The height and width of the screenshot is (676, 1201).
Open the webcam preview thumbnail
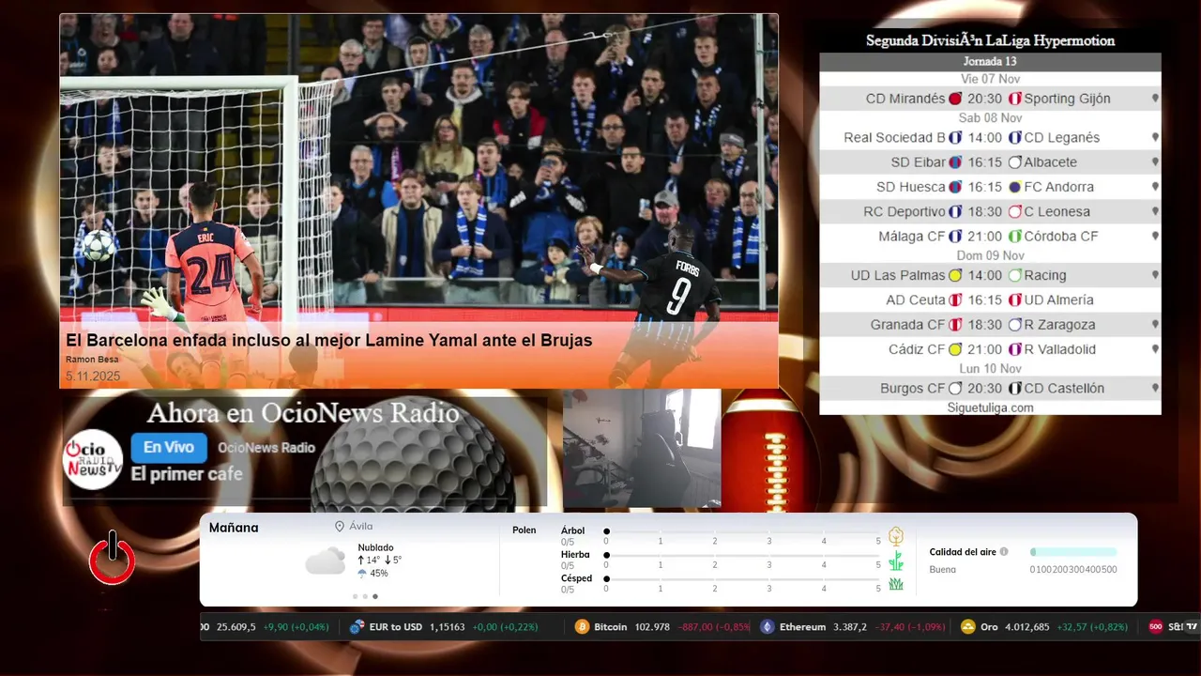coord(642,449)
